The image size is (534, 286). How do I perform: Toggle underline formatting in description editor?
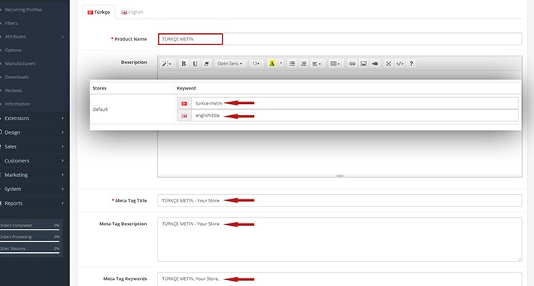195,63
